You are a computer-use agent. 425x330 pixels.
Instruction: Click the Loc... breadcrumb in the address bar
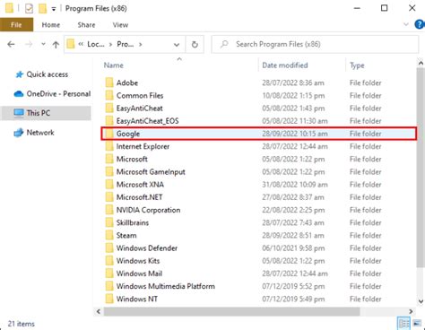[x=96, y=44]
